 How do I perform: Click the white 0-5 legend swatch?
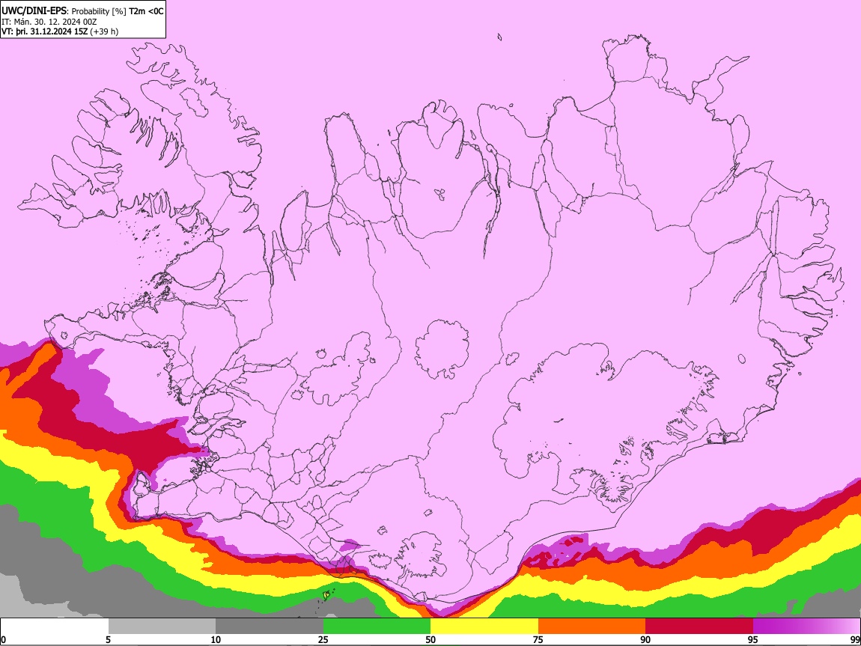(x=55, y=626)
